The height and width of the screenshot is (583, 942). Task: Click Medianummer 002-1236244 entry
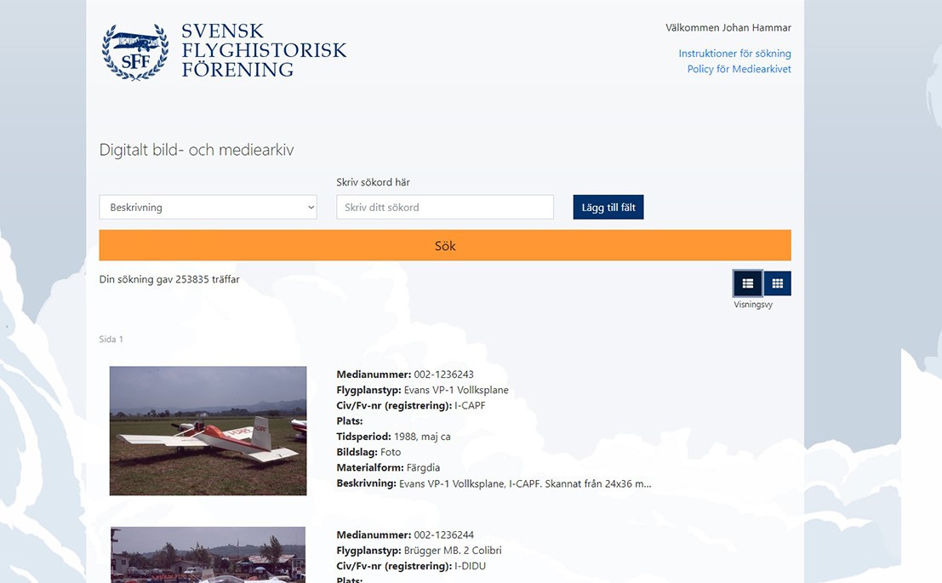(x=405, y=535)
